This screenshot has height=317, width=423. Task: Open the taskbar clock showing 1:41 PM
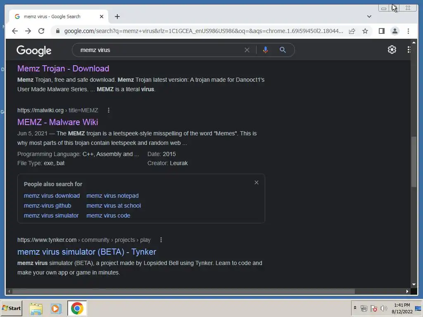pyautogui.click(x=402, y=308)
